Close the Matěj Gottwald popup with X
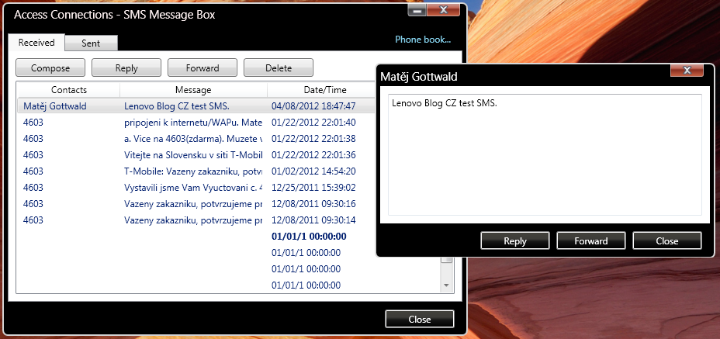Image resolution: width=720 pixels, height=339 pixels. pos(687,71)
